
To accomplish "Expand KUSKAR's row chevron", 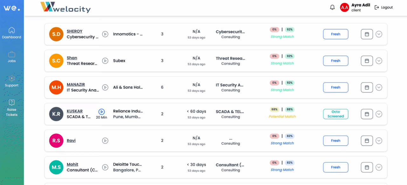I will point(379,114).
